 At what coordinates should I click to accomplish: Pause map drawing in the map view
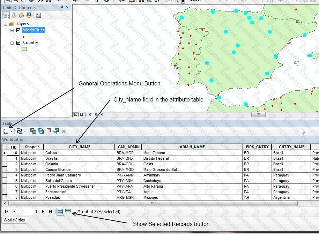(96, 114)
